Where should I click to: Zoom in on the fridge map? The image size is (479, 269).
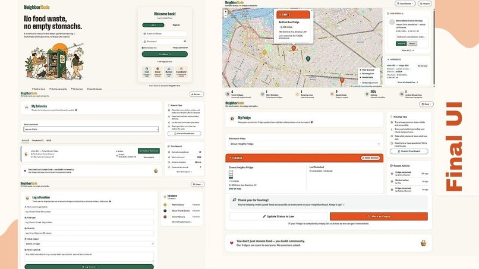226,11
